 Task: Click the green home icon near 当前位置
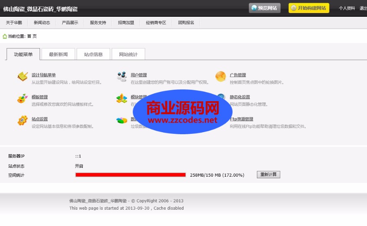coord(4,36)
